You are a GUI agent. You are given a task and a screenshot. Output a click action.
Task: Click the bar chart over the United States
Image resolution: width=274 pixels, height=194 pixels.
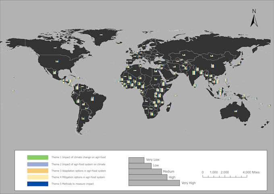[x=57, y=61]
